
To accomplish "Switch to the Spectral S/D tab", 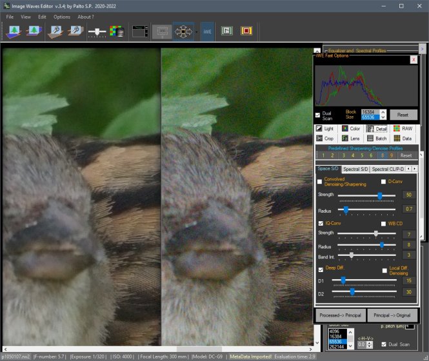I will [355, 170].
